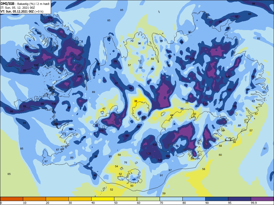Click the golden 30–40 legend swatch
Viewport: 274px width, 205px height.
click(80, 199)
